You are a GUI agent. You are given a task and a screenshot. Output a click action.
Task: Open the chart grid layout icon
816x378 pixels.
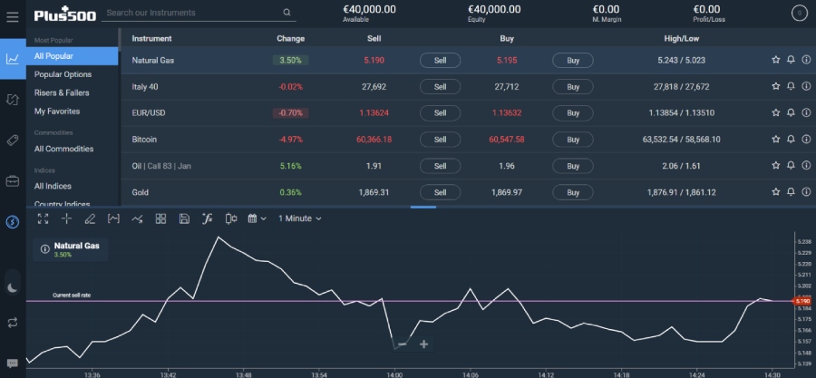click(160, 218)
